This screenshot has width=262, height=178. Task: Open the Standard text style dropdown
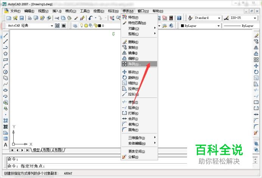(219, 18)
